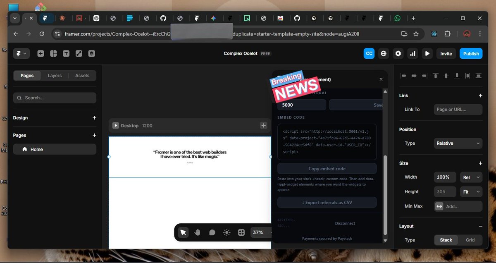Select the comment bubble tool

click(x=212, y=232)
